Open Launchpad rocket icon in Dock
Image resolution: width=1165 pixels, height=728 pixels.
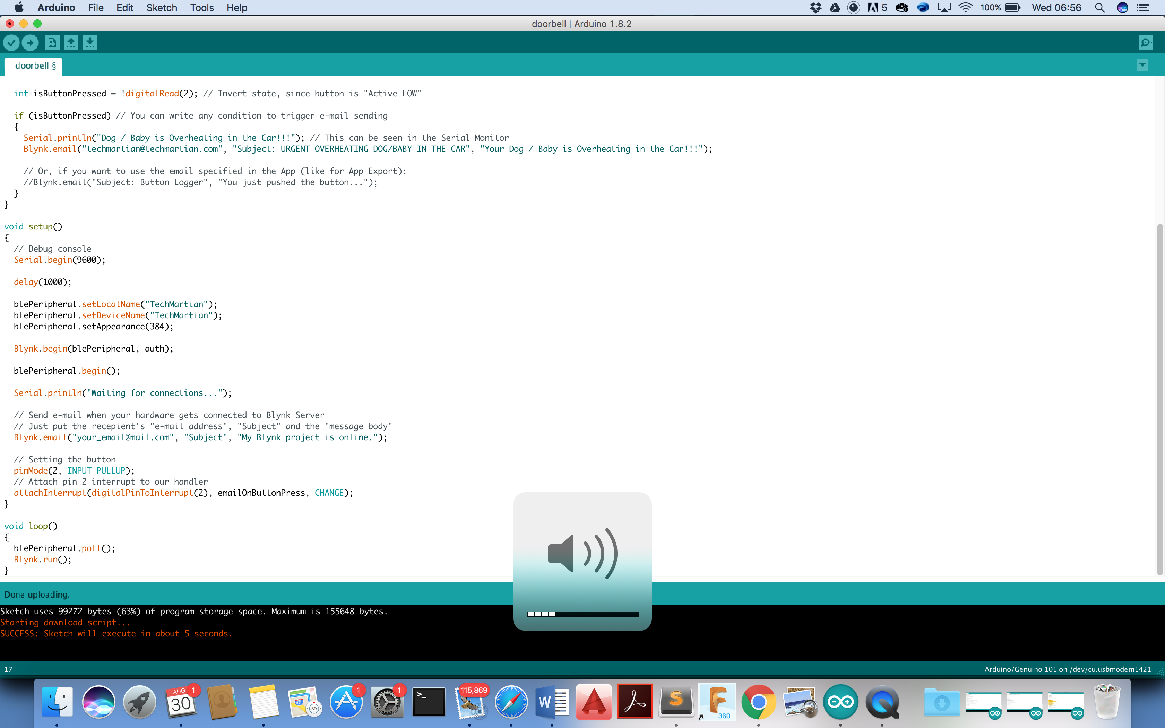(140, 702)
